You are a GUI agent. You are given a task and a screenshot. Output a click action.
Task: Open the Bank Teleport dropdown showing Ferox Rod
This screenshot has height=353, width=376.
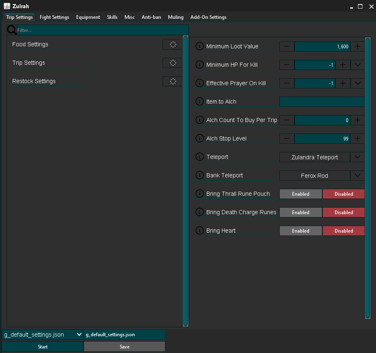357,176
